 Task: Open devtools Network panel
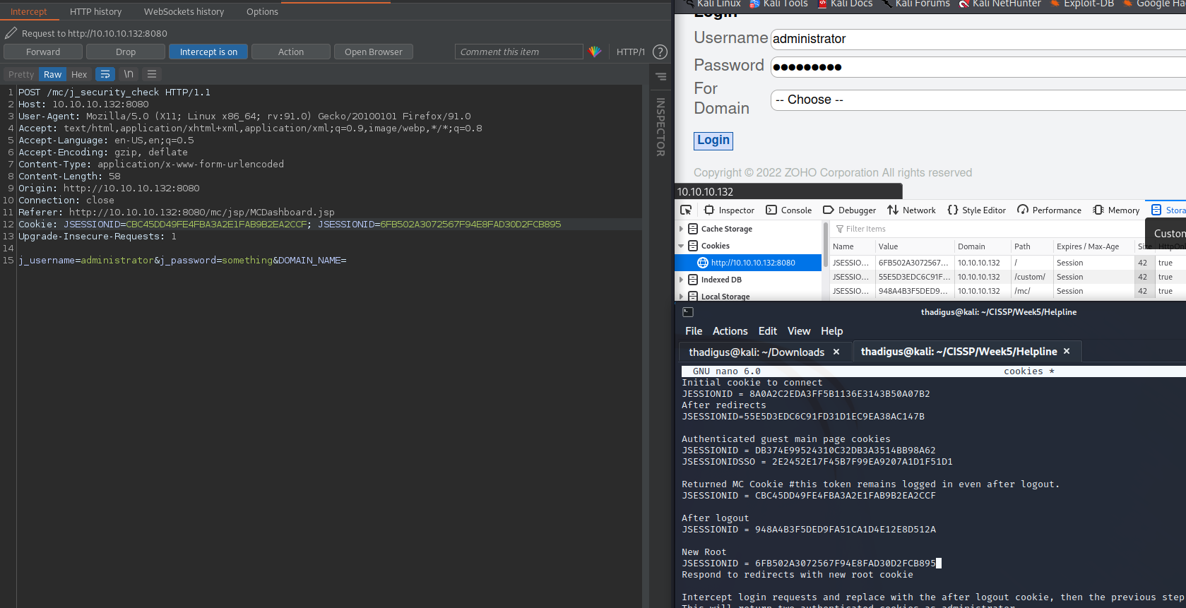click(x=911, y=210)
